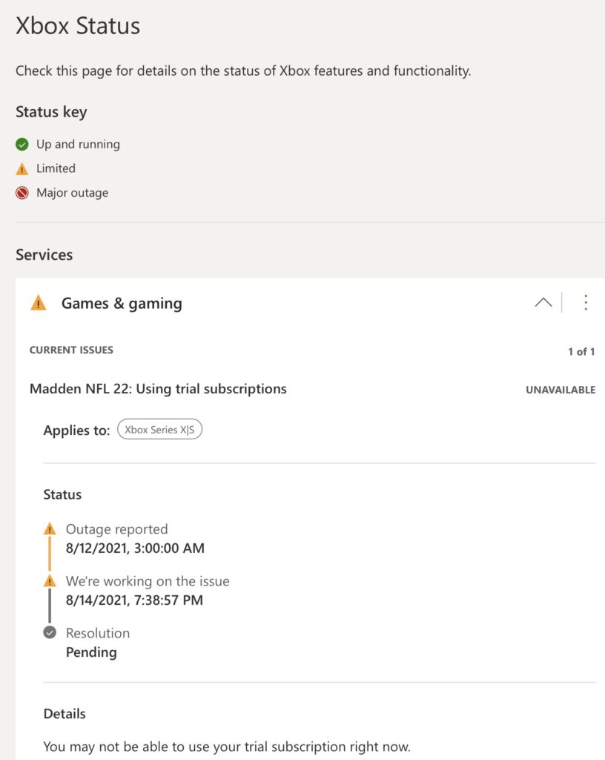Image resolution: width=605 pixels, height=760 pixels.
Task: Click the green Up and running checkmark icon
Action: coord(22,145)
